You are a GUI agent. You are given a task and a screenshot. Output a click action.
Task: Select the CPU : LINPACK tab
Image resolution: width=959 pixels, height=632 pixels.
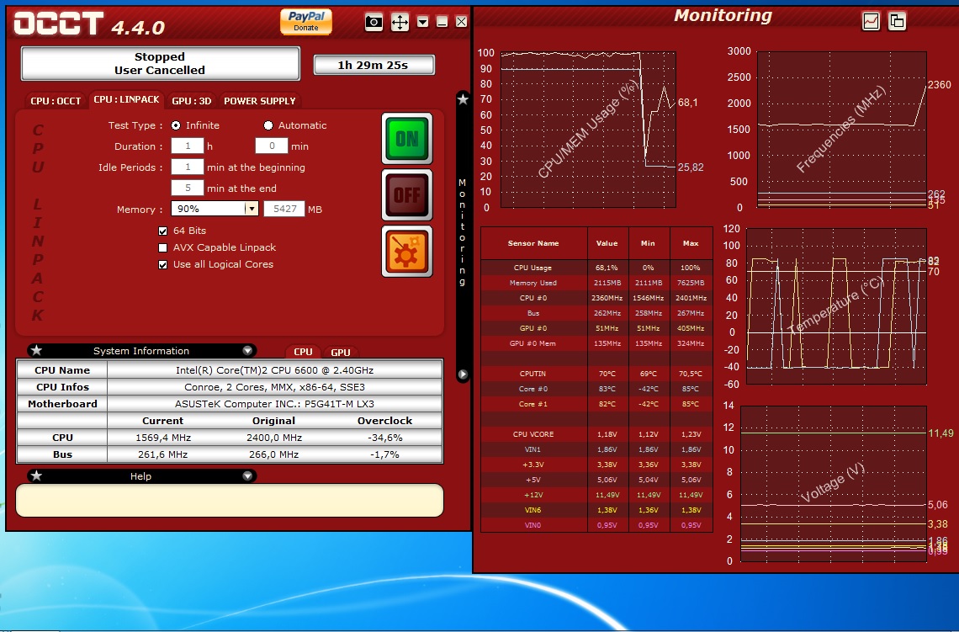pyautogui.click(x=126, y=99)
